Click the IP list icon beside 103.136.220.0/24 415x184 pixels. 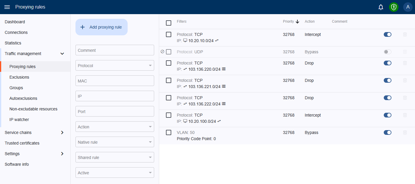pos(223,69)
